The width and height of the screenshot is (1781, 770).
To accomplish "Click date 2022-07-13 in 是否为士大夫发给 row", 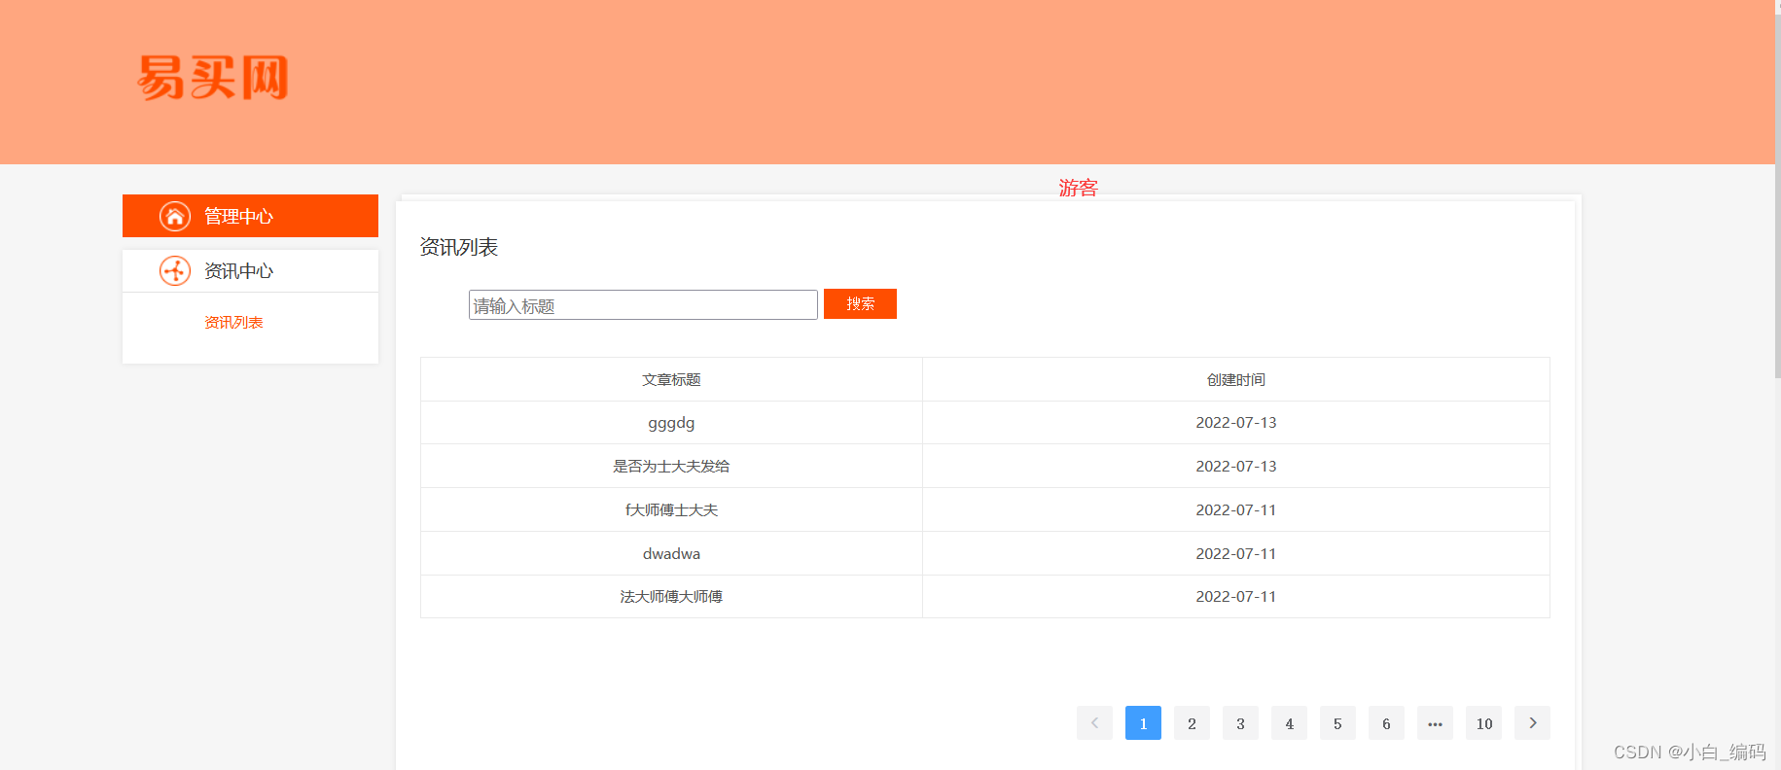I will coord(1236,466).
